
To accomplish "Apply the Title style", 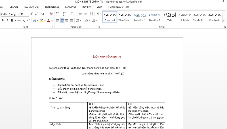I will pyautogui.click(x=170, y=17).
